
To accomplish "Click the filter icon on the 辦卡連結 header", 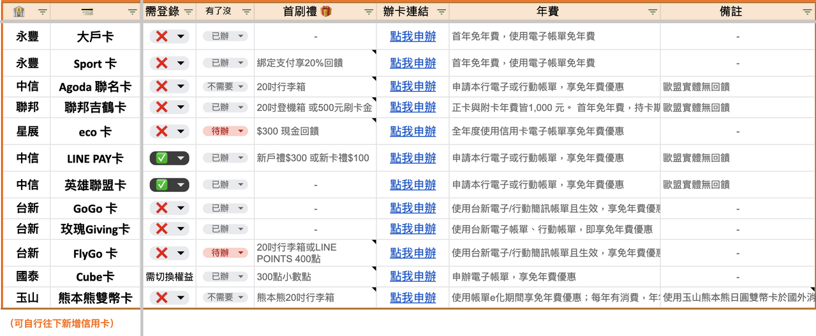I will (x=441, y=12).
